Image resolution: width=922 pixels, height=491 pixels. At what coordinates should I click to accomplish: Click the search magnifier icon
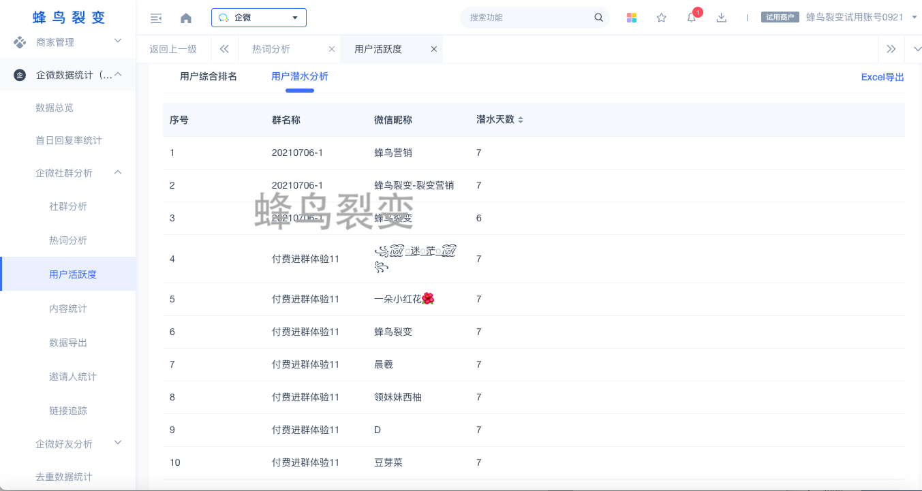point(599,18)
